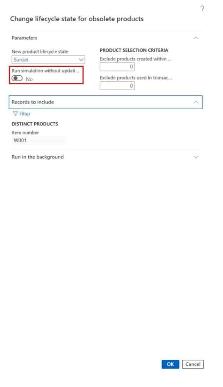Focus Exclude products created within field

tap(117, 67)
